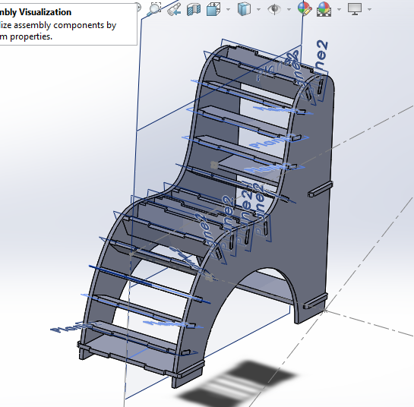Open the View Orientation cube icon

pos(213,9)
